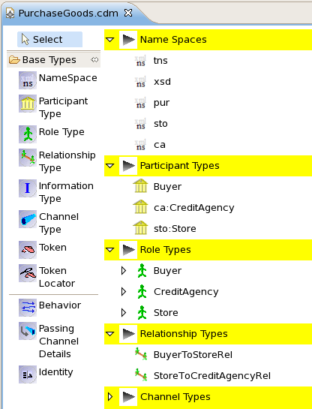Collapse the Relationship Types section
Viewport: 312px width, 409px height.
coord(110,334)
